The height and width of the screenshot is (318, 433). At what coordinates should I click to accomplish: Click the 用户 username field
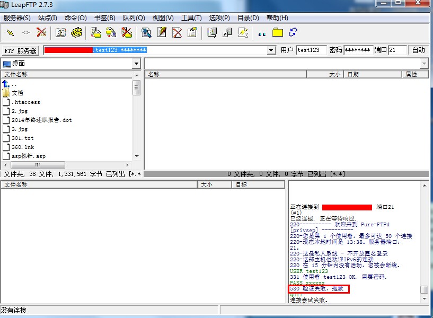coord(311,50)
